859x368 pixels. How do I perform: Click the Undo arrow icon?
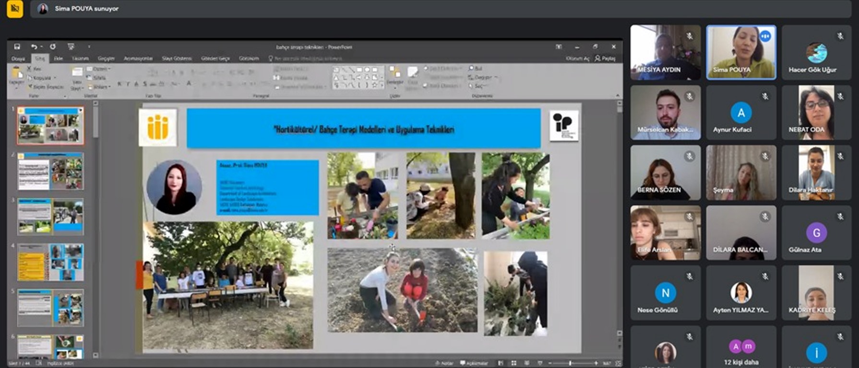[34, 46]
